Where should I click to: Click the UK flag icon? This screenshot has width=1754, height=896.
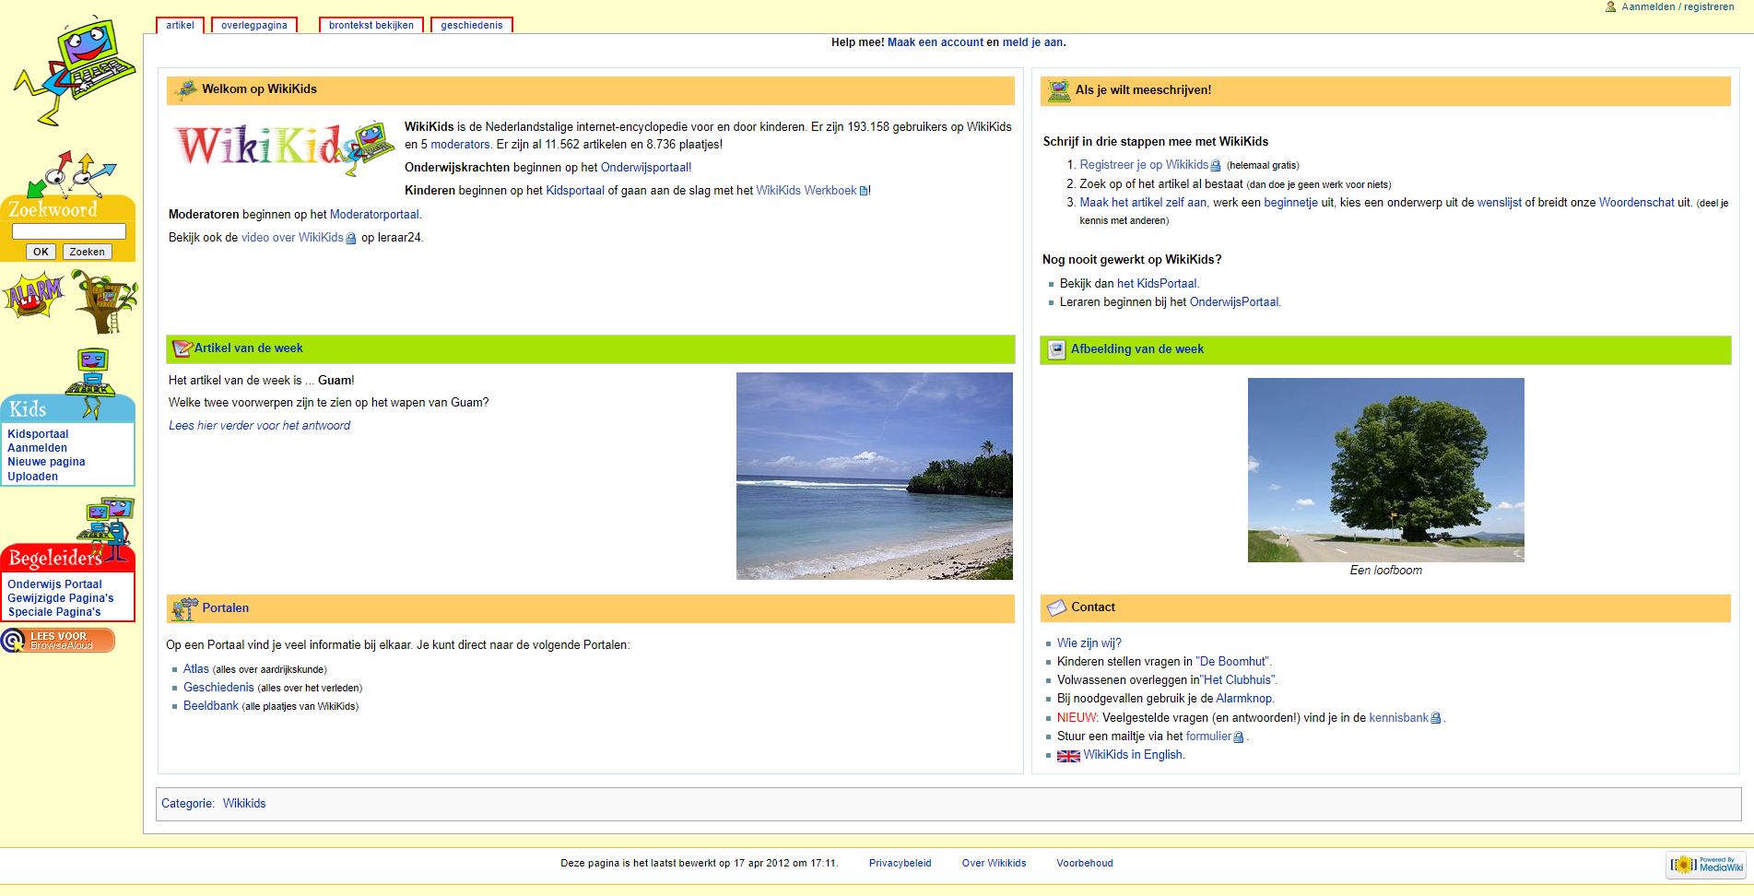pos(1068,756)
